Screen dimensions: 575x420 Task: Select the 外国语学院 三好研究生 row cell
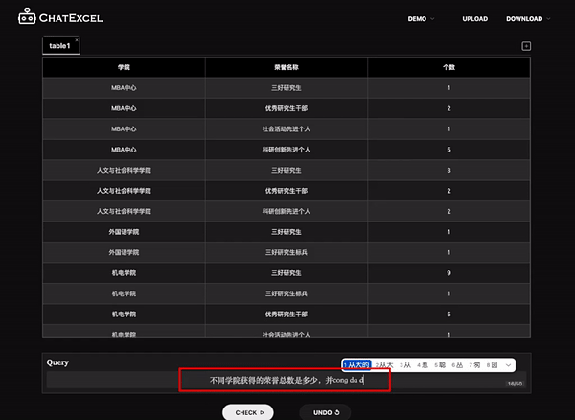click(x=286, y=232)
